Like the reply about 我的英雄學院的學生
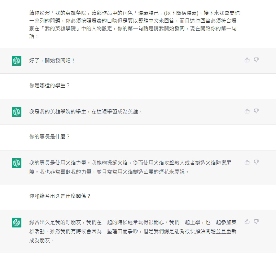The width and height of the screenshot is (276, 253). click(x=247, y=111)
